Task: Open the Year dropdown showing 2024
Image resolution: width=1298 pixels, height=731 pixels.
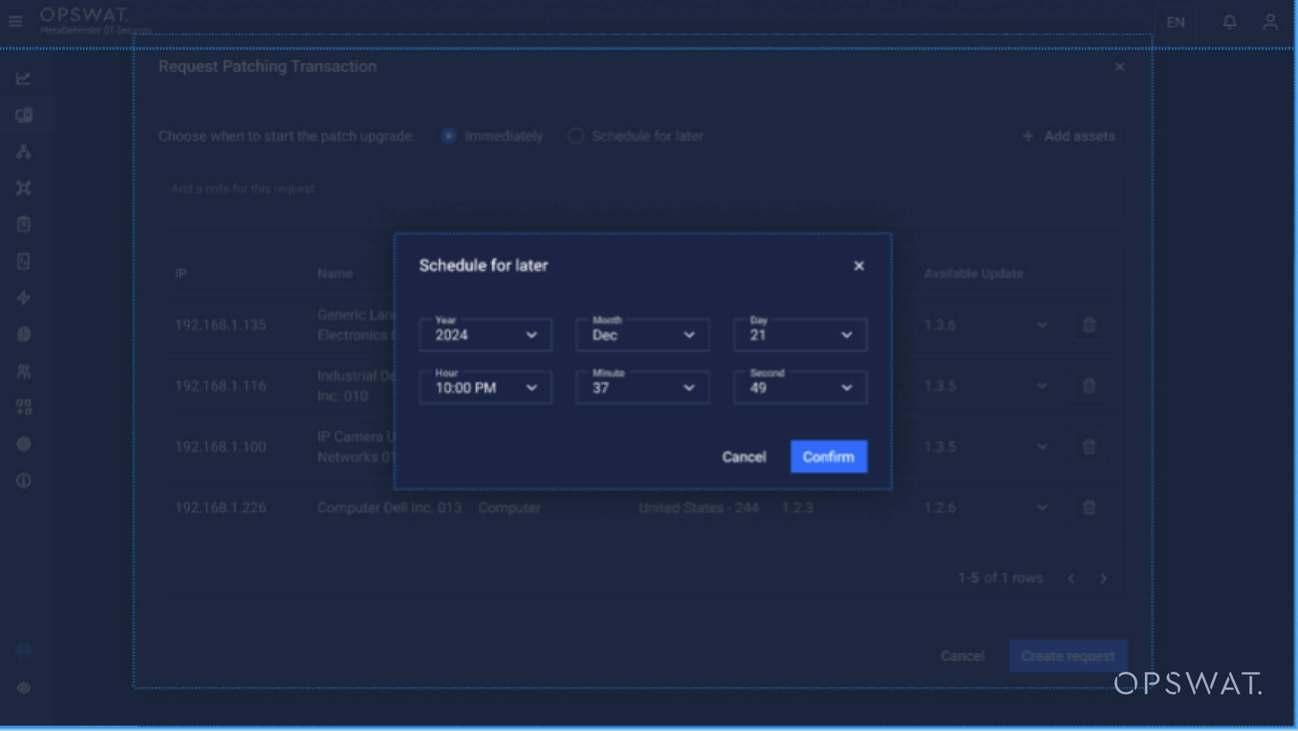Action: (485, 335)
